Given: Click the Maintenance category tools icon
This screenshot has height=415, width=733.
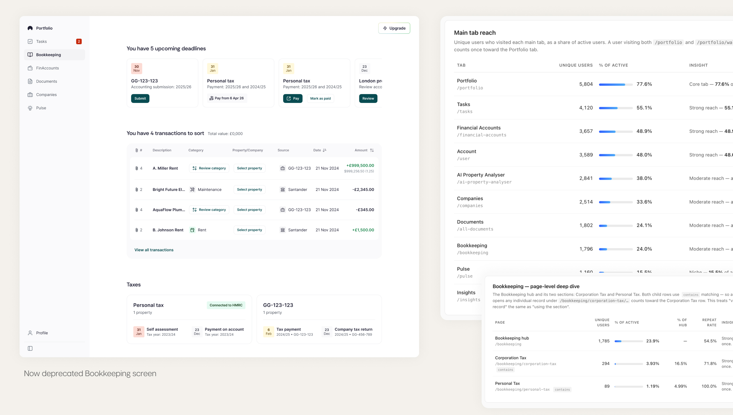Looking at the screenshot, I should (192, 189).
